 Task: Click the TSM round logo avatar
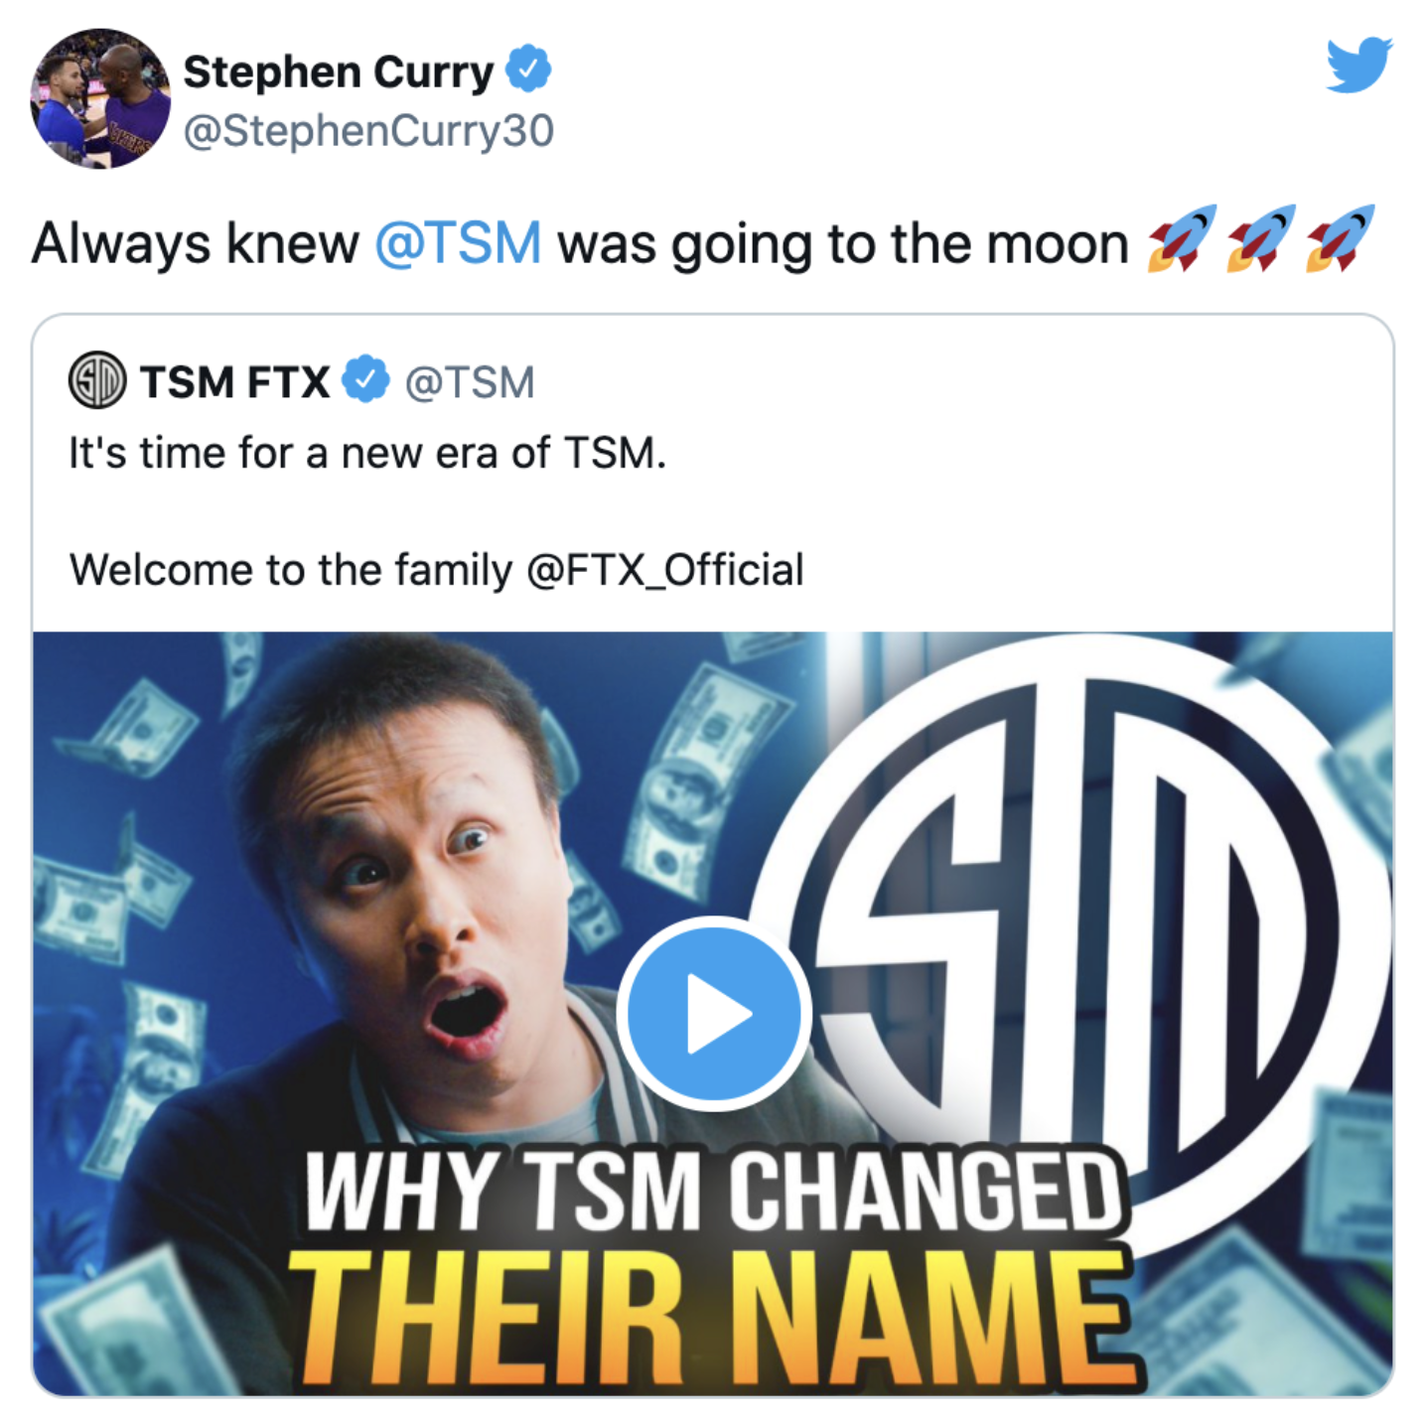[x=97, y=380]
